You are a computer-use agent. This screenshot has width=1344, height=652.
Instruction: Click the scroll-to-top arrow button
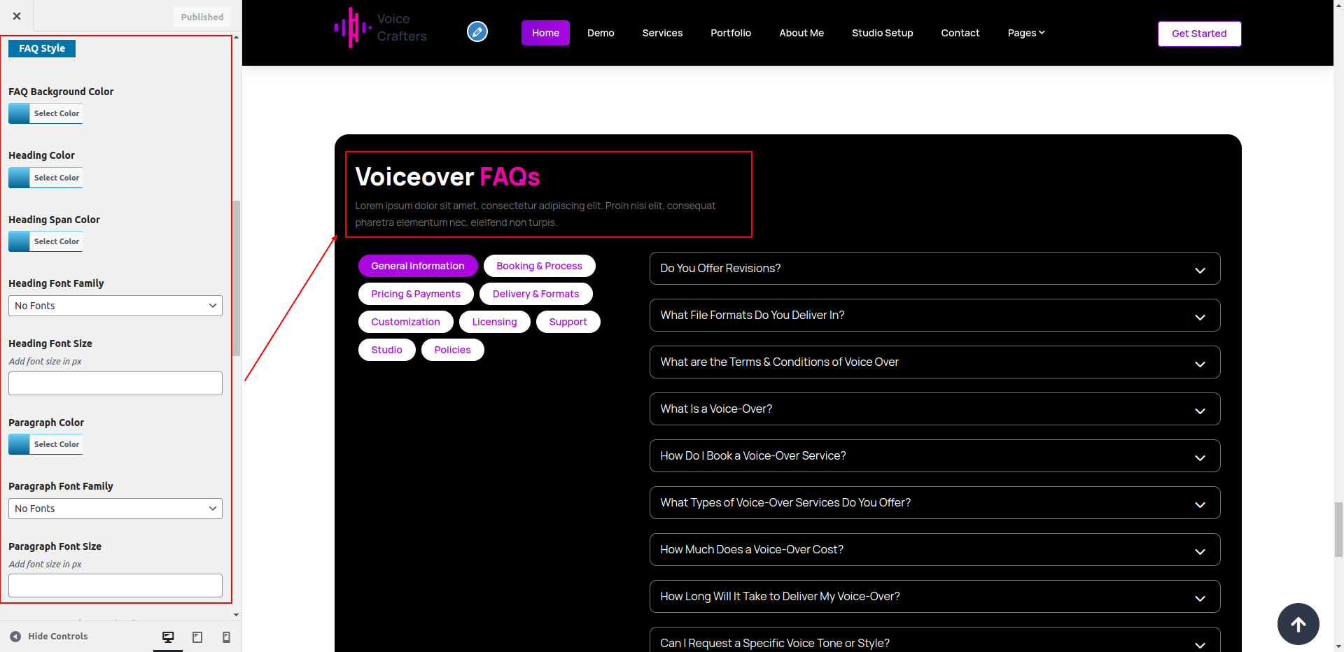point(1298,624)
